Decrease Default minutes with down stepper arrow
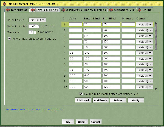Image resolution: width=164 pixels, height=127 pixels. (x=38, y=27)
